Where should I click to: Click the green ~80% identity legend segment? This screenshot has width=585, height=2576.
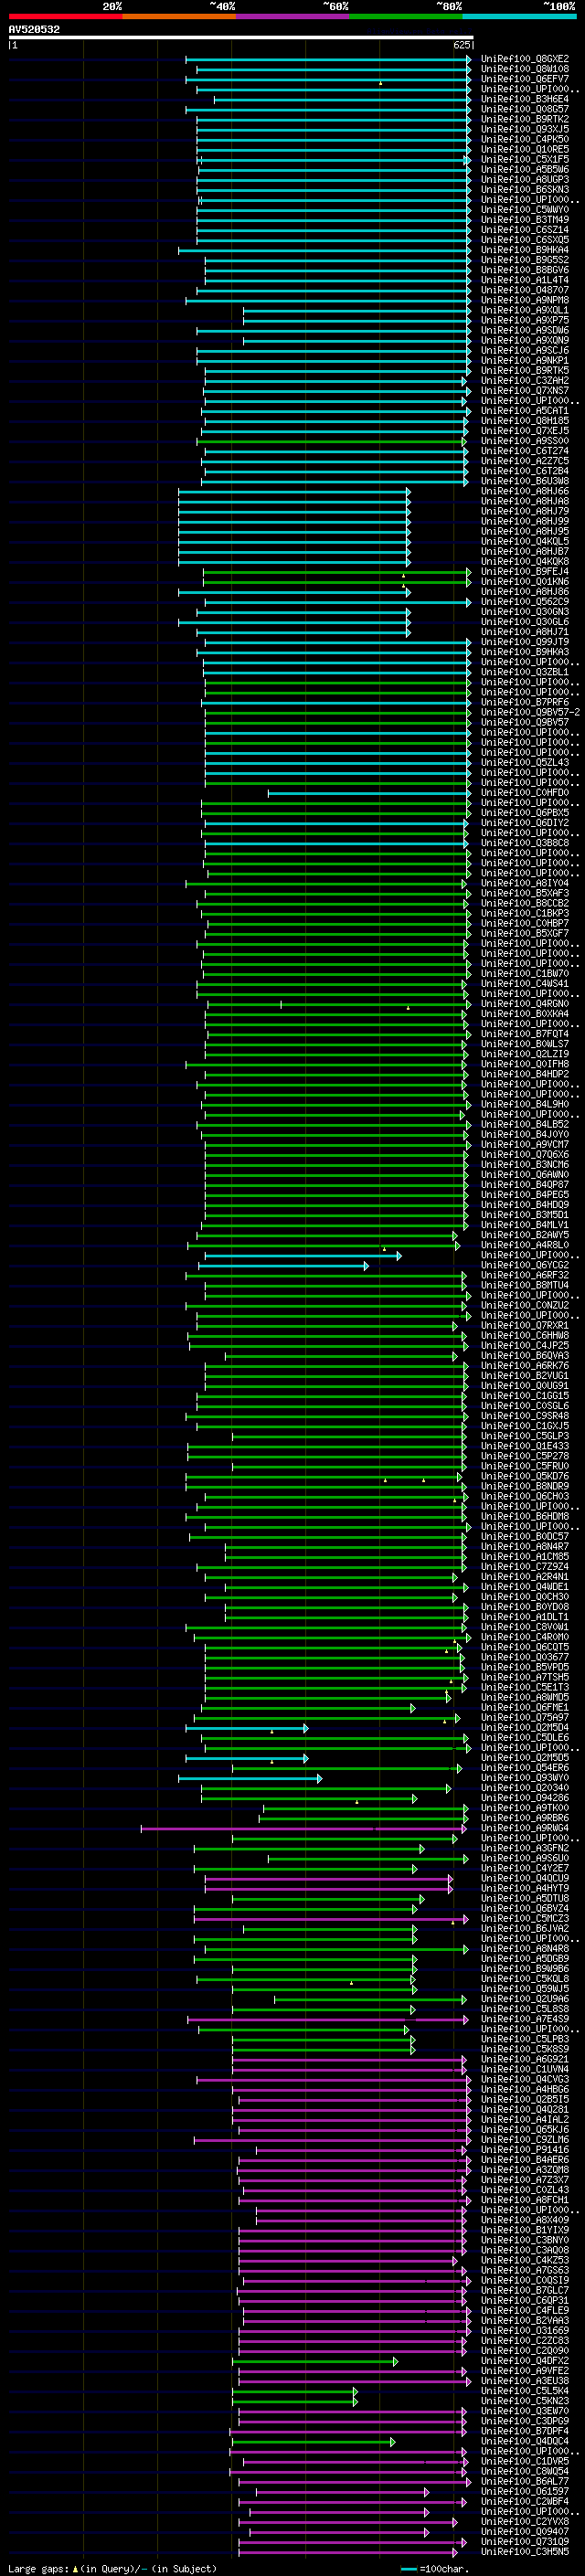click(405, 16)
